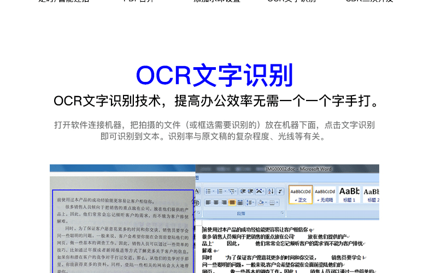Click the Multilevel list icon
Image resolution: width=429 pixels, height=273 pixels.
click(x=232, y=191)
